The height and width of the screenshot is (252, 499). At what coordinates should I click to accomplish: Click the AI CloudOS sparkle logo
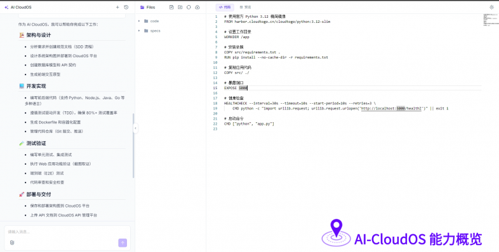6,7
